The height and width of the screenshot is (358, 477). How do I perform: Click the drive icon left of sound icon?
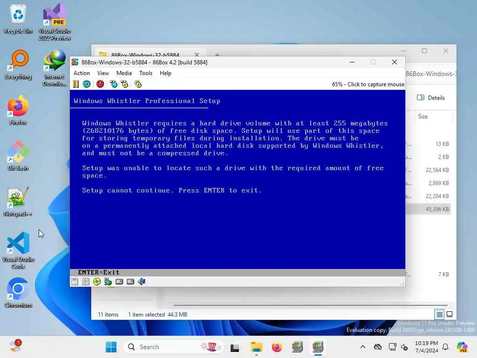point(130,282)
